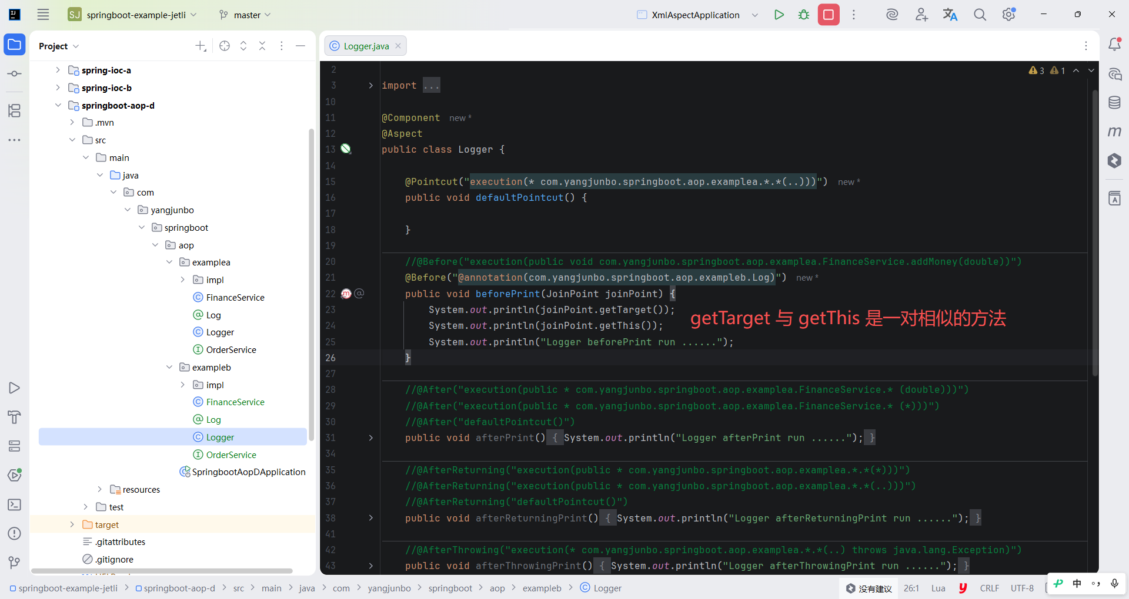Screen dimensions: 1129x599
Task: Run XmlAspectApplication
Action: [779, 15]
